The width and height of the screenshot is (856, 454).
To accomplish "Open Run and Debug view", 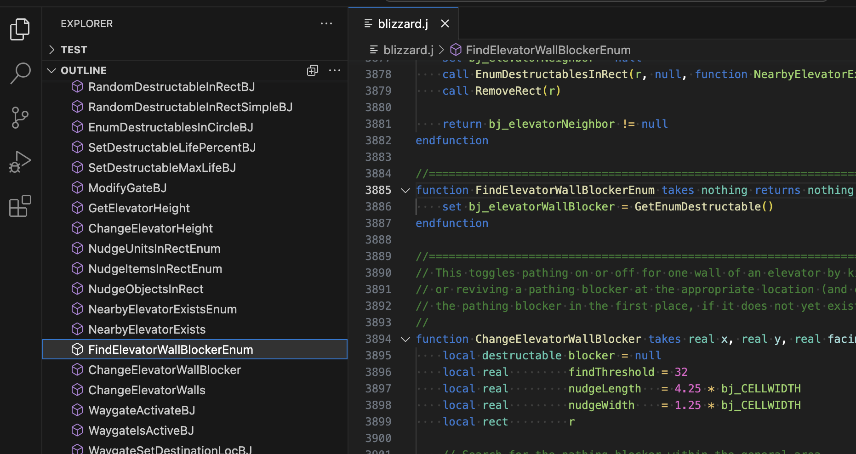I will point(20,162).
